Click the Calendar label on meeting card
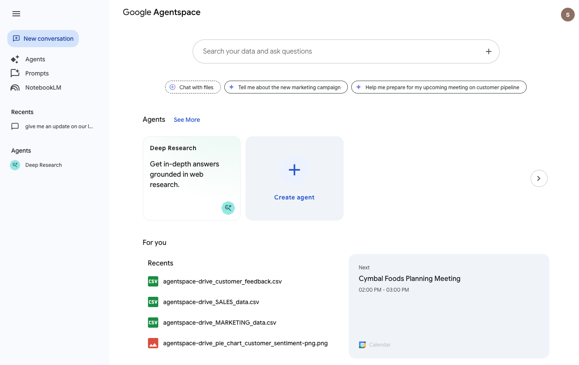The width and height of the screenshot is (579, 365). pyautogui.click(x=380, y=345)
